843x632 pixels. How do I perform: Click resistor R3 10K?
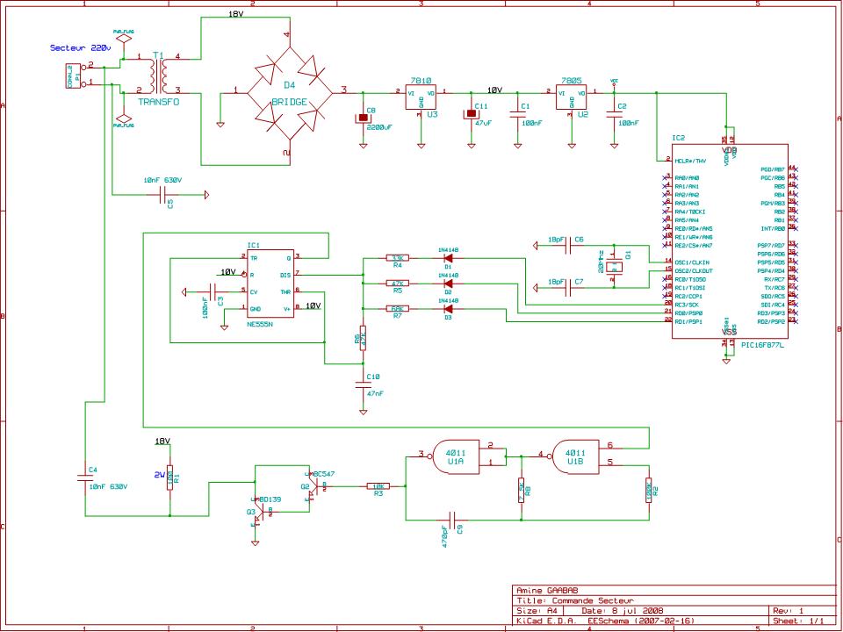378,486
